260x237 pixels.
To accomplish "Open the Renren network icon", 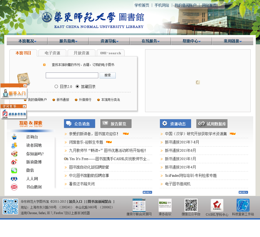I will [14, 179].
